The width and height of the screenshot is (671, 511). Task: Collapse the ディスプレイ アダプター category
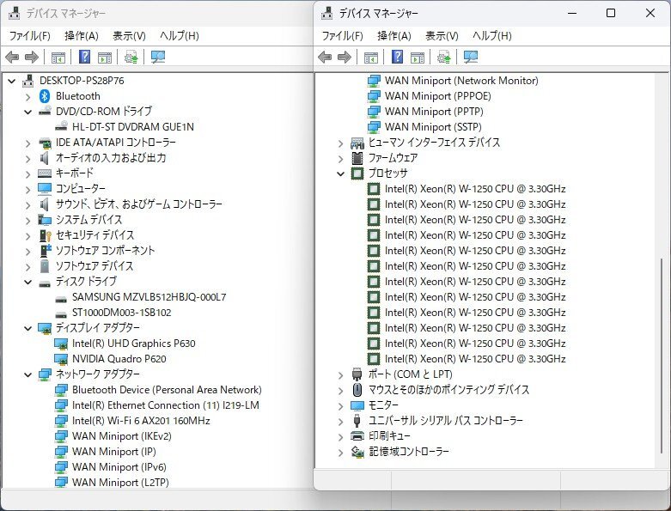(27, 328)
